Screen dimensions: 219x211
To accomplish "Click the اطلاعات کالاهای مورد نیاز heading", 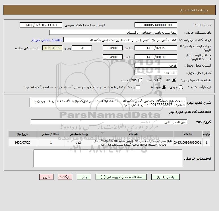I will click(190, 112).
